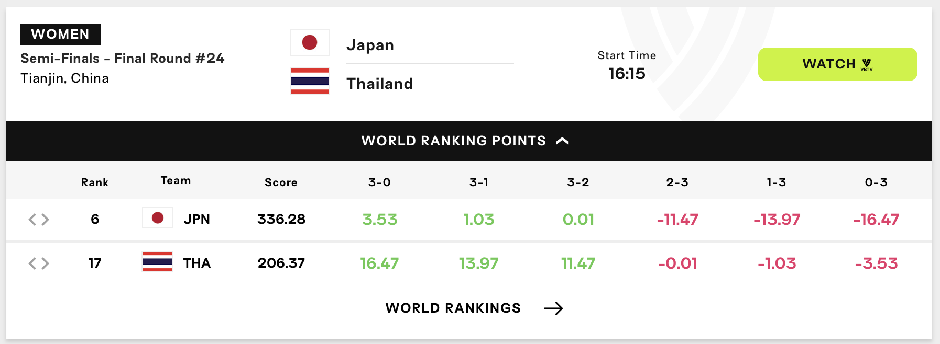Click the right chevron on THA row
940x344 pixels.
click(x=46, y=263)
